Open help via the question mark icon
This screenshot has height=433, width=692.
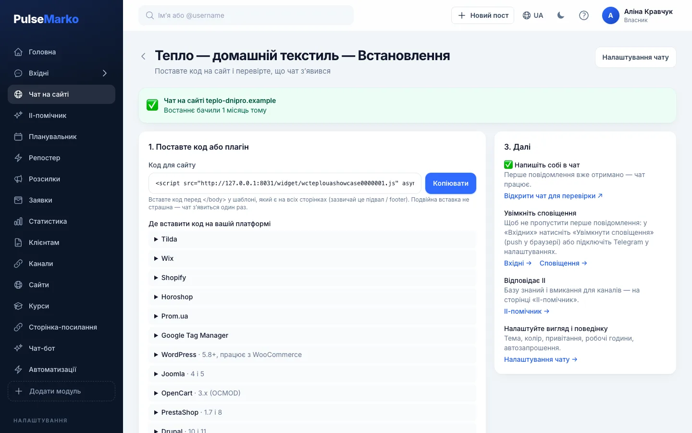pos(584,15)
